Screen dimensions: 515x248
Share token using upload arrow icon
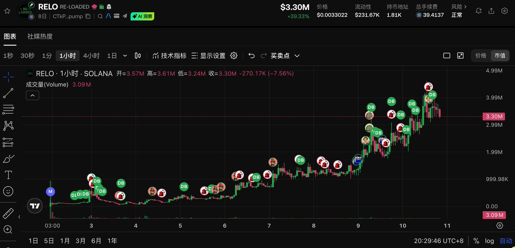tap(491, 11)
